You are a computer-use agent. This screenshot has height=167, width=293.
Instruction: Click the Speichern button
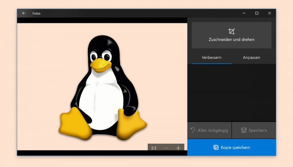click(x=254, y=130)
